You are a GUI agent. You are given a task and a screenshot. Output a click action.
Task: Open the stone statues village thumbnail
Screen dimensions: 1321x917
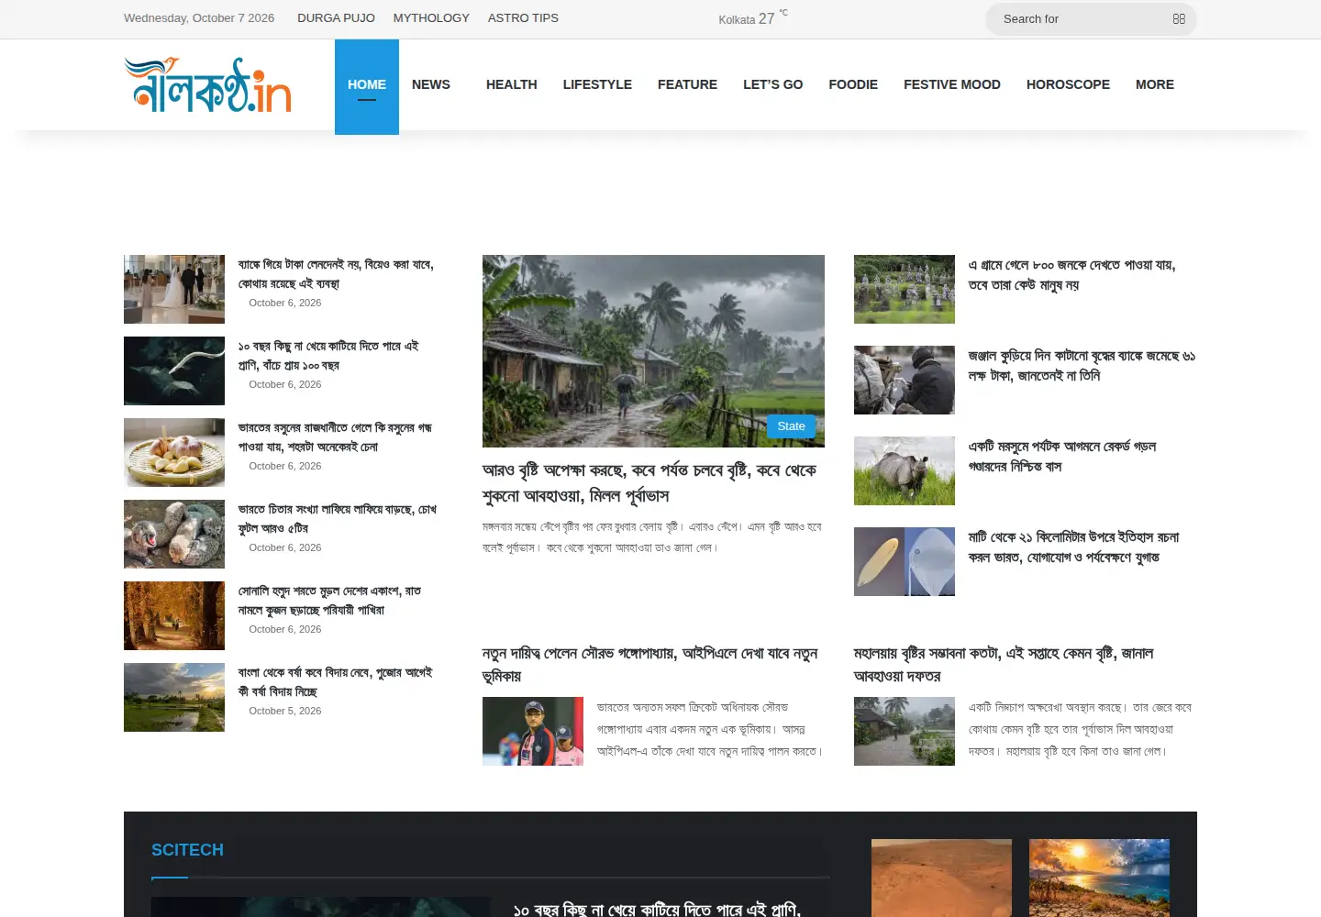point(905,289)
